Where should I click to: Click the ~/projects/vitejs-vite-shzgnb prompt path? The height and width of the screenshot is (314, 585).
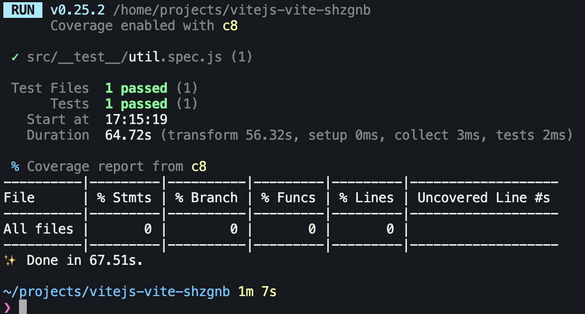117,292
